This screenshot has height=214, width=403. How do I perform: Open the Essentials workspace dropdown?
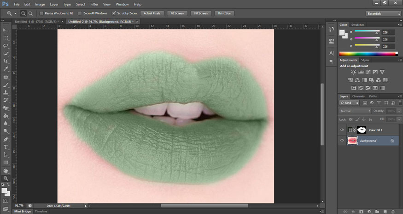[x=383, y=13]
